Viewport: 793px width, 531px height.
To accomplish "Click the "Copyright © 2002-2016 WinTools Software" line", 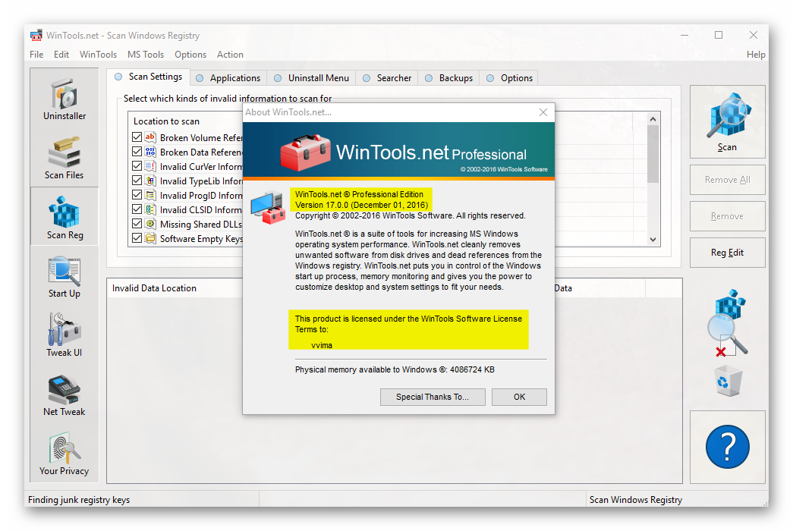I will click(x=410, y=215).
